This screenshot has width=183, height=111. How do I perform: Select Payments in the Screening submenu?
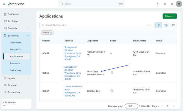pos(15,63)
